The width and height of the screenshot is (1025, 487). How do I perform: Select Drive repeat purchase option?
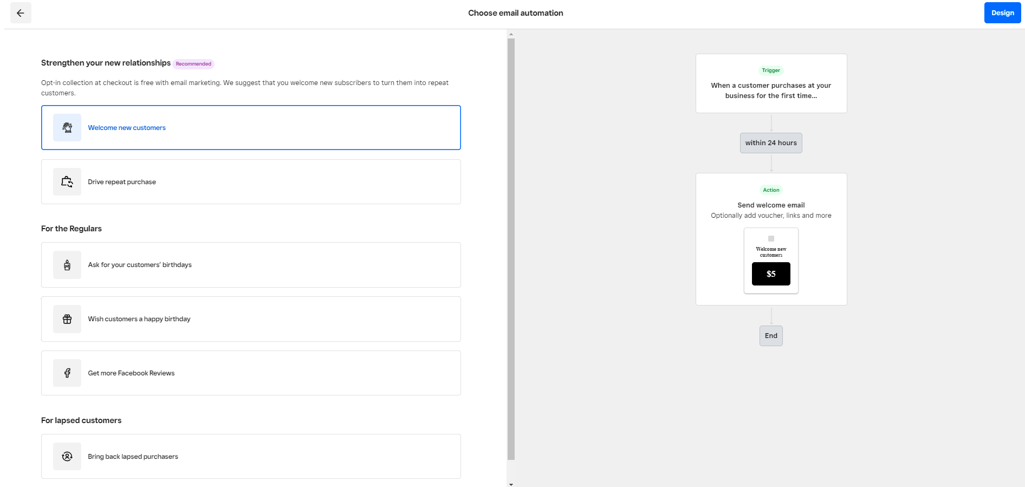(x=122, y=182)
